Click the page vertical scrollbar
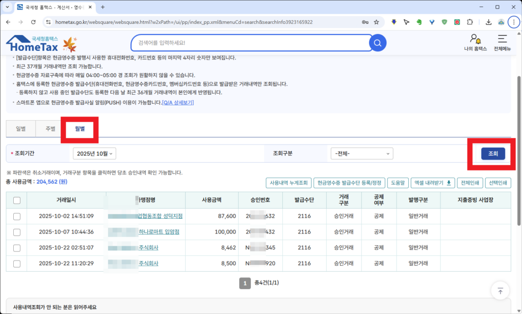The image size is (522, 314). click(x=519, y=153)
